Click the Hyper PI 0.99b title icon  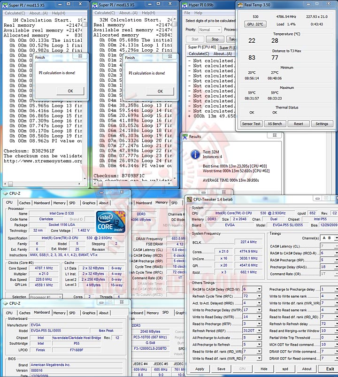[184, 5]
